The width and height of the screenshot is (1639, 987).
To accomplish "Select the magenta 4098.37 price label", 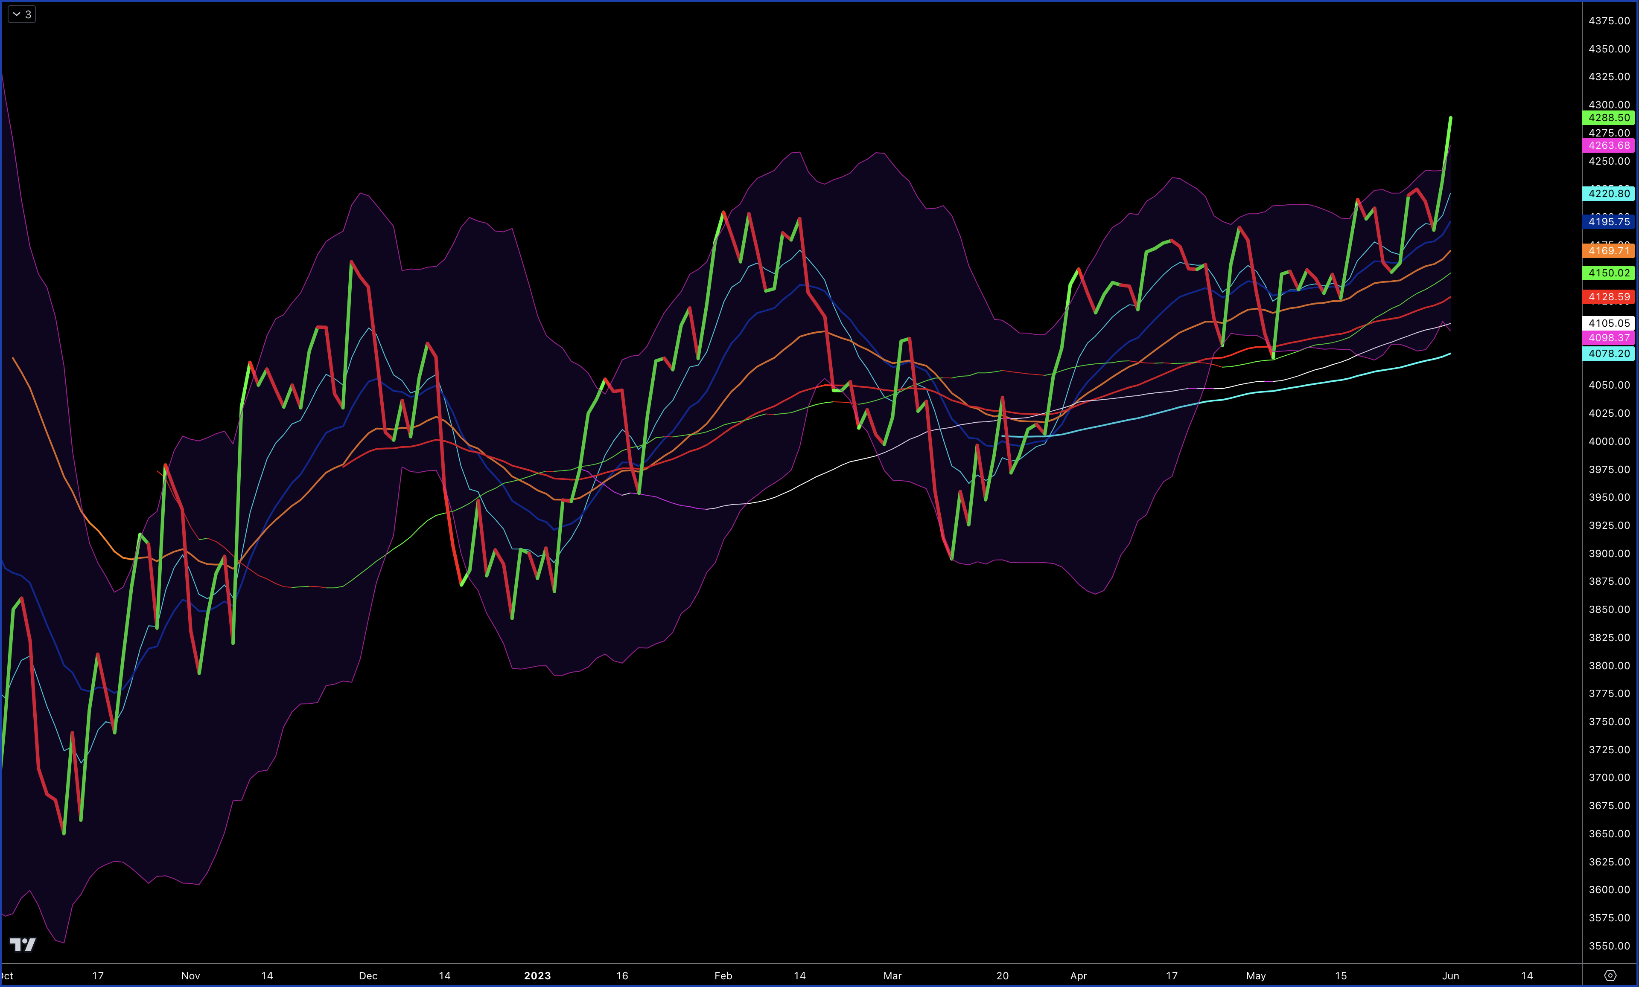I will click(x=1608, y=338).
